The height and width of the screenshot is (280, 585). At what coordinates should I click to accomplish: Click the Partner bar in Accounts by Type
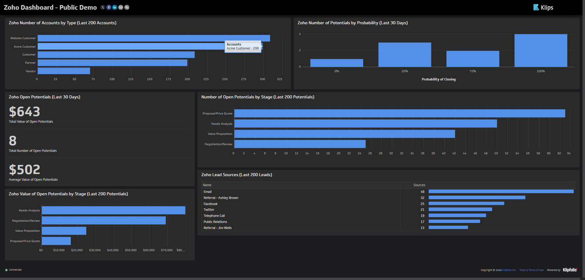113,63
